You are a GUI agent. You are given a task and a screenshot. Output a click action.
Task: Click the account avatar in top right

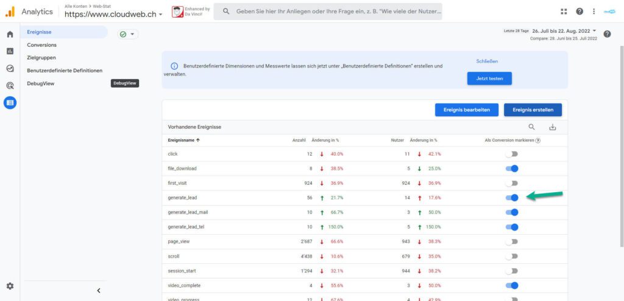(609, 12)
